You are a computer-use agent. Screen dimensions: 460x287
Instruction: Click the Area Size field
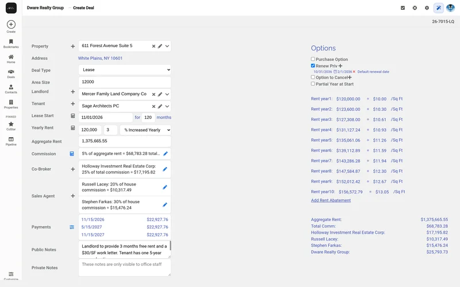tap(125, 82)
